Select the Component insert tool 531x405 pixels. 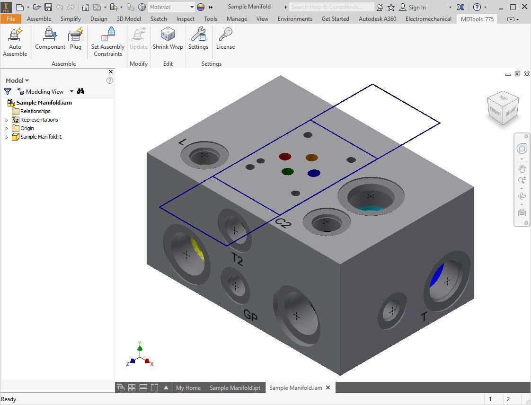(x=50, y=38)
